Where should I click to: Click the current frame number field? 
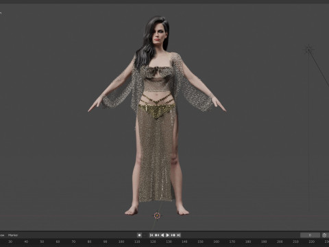point(310,235)
